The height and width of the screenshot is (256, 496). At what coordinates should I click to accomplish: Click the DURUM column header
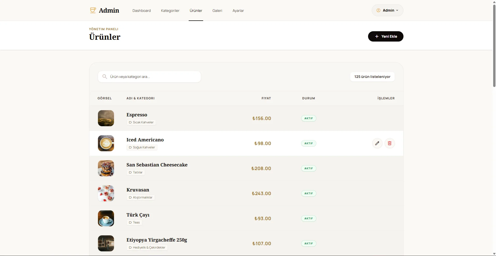(309, 98)
